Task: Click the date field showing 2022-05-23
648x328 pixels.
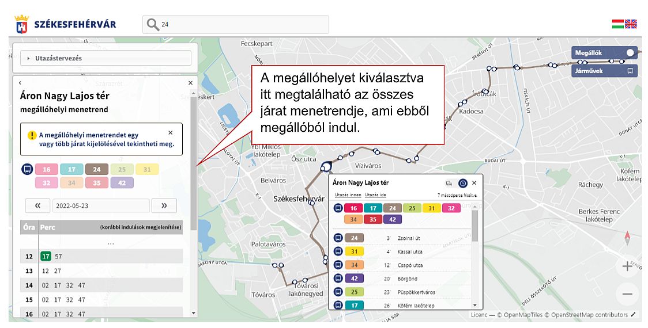Action: (101, 205)
